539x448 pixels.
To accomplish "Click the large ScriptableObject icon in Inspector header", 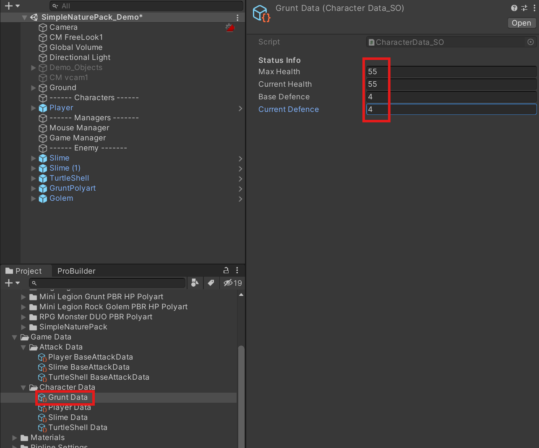I will (261, 13).
